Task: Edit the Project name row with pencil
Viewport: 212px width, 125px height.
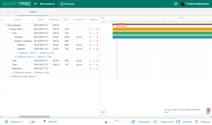Action: coord(94,29)
